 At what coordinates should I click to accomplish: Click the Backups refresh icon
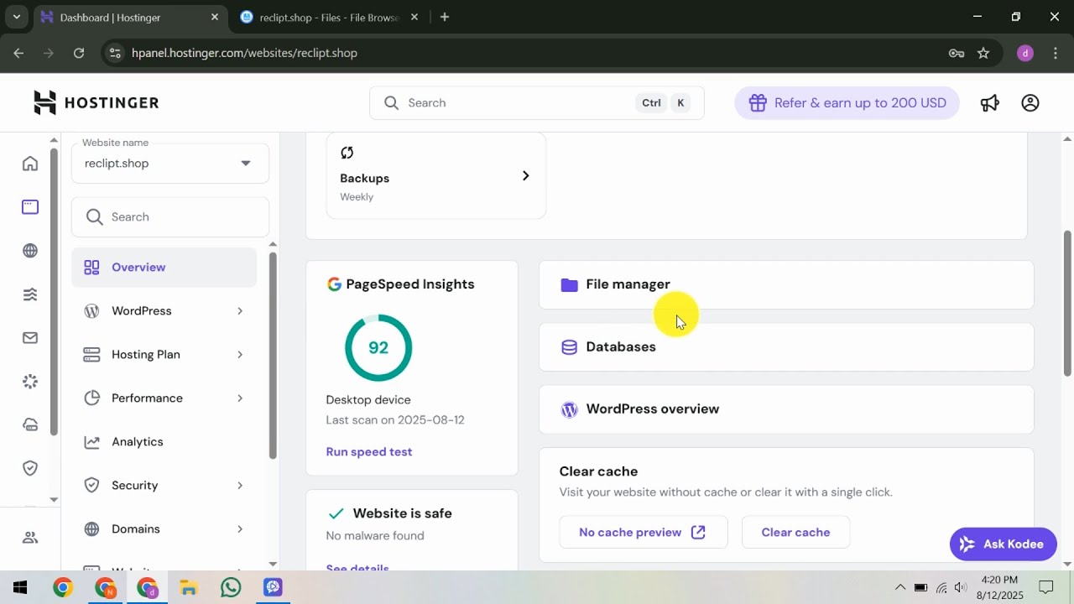pos(347,153)
